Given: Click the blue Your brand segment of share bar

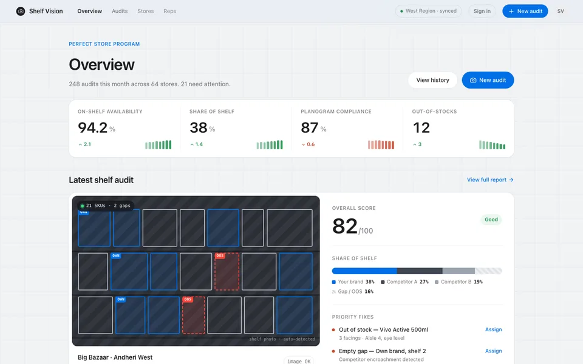Looking at the screenshot, I should [364, 271].
